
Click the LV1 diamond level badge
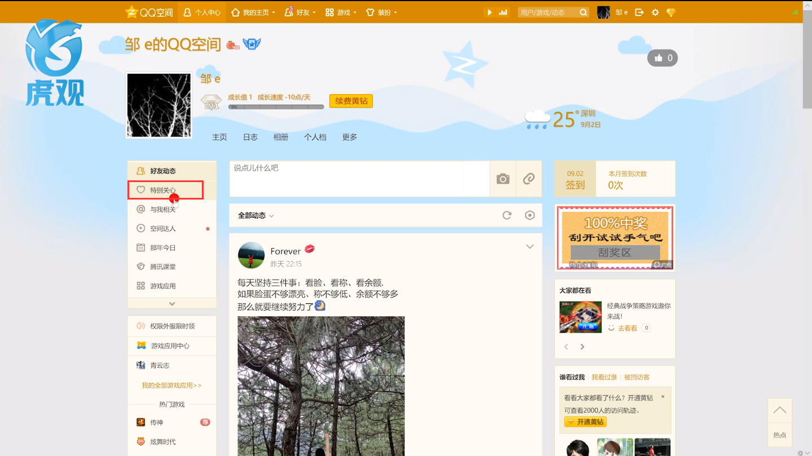click(211, 102)
